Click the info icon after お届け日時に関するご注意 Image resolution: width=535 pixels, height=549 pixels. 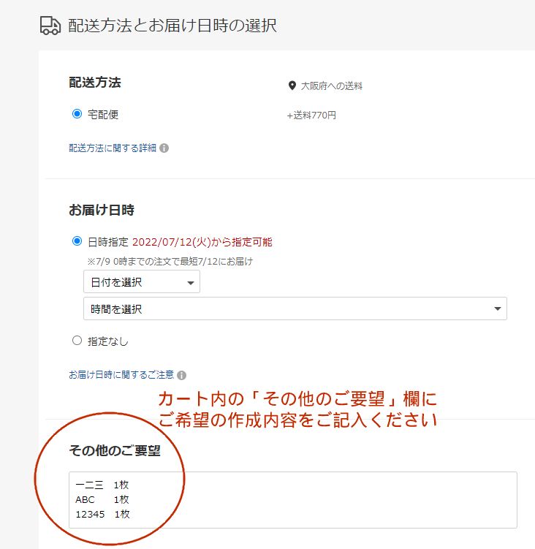tap(181, 375)
